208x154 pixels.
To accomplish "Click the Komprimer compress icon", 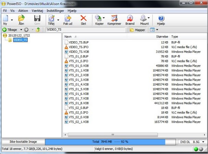I will coord(114,18).
